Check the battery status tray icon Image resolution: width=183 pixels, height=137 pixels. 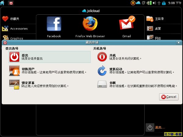[x=149, y=3]
